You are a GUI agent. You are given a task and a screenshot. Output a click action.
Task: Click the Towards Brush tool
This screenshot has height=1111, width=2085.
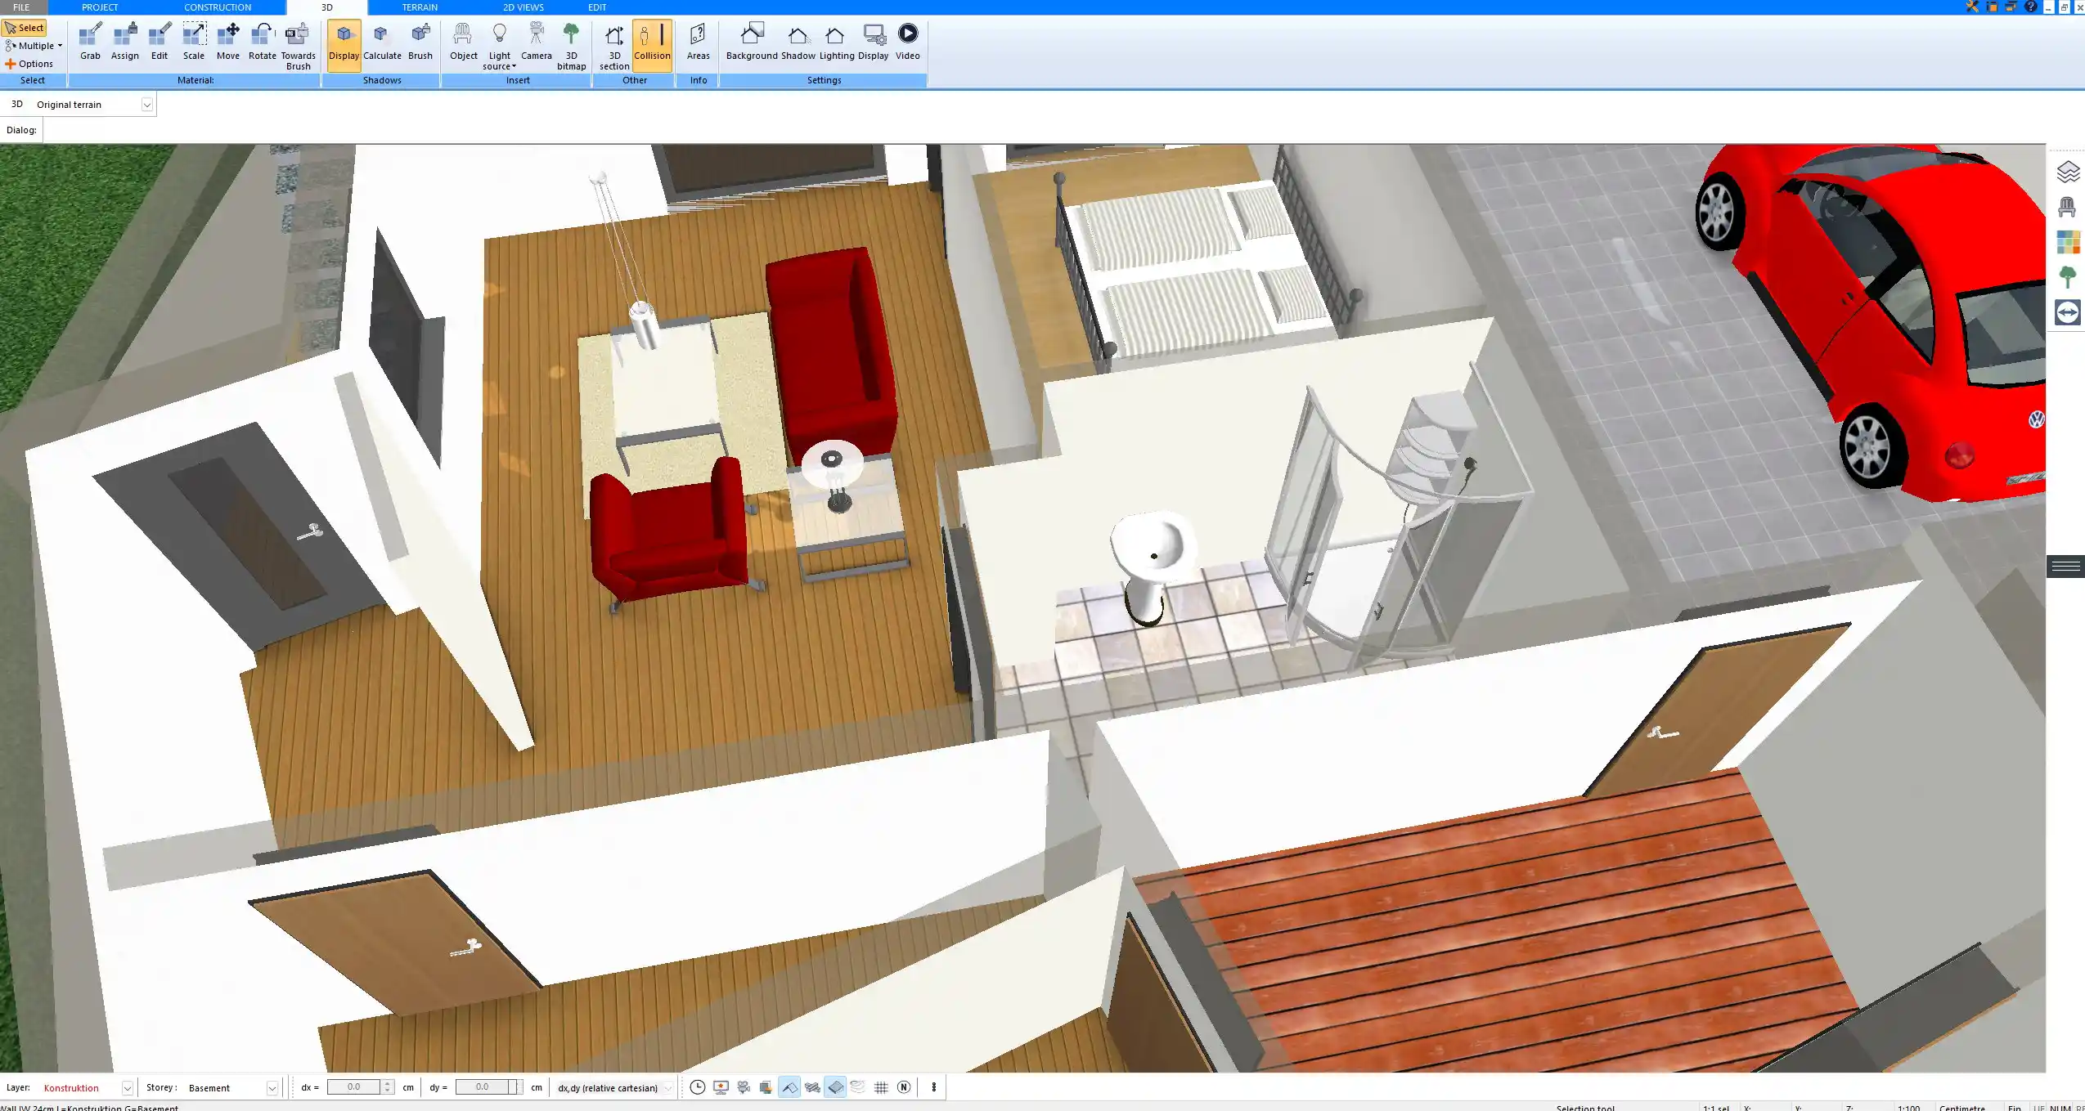tap(298, 47)
